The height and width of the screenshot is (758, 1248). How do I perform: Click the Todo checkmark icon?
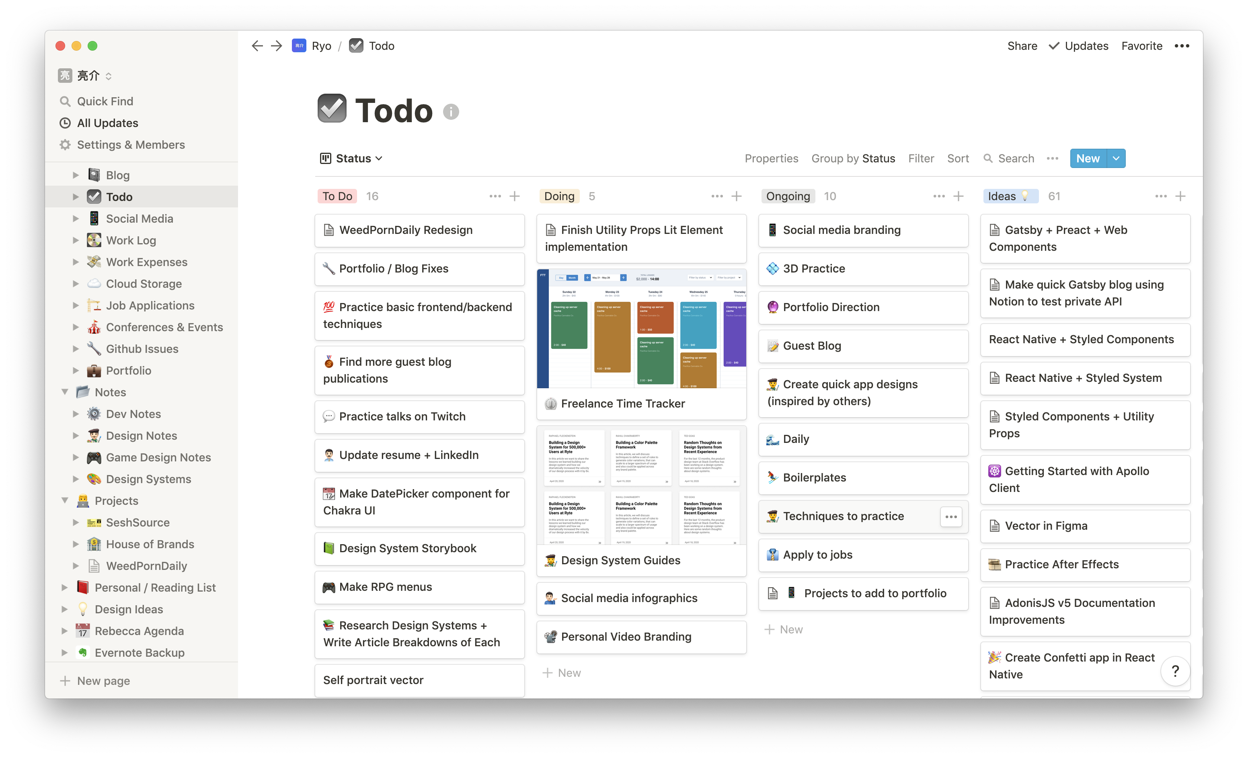click(333, 109)
